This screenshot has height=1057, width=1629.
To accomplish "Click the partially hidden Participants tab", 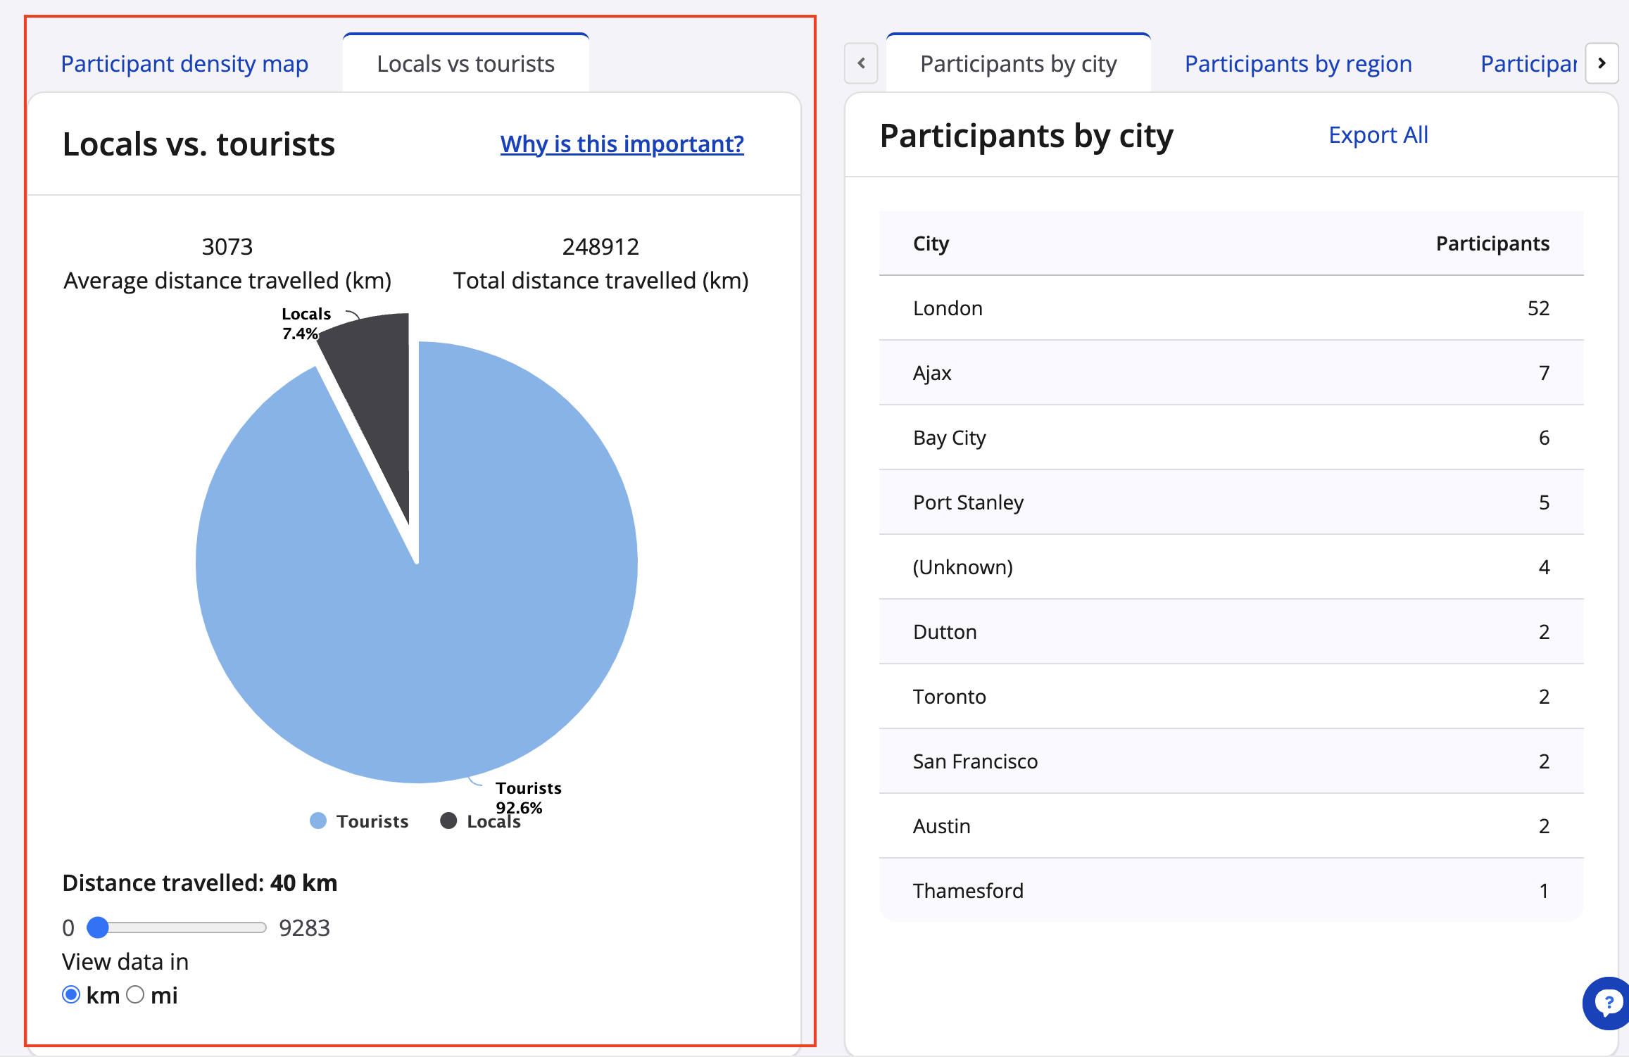I will click(1528, 64).
